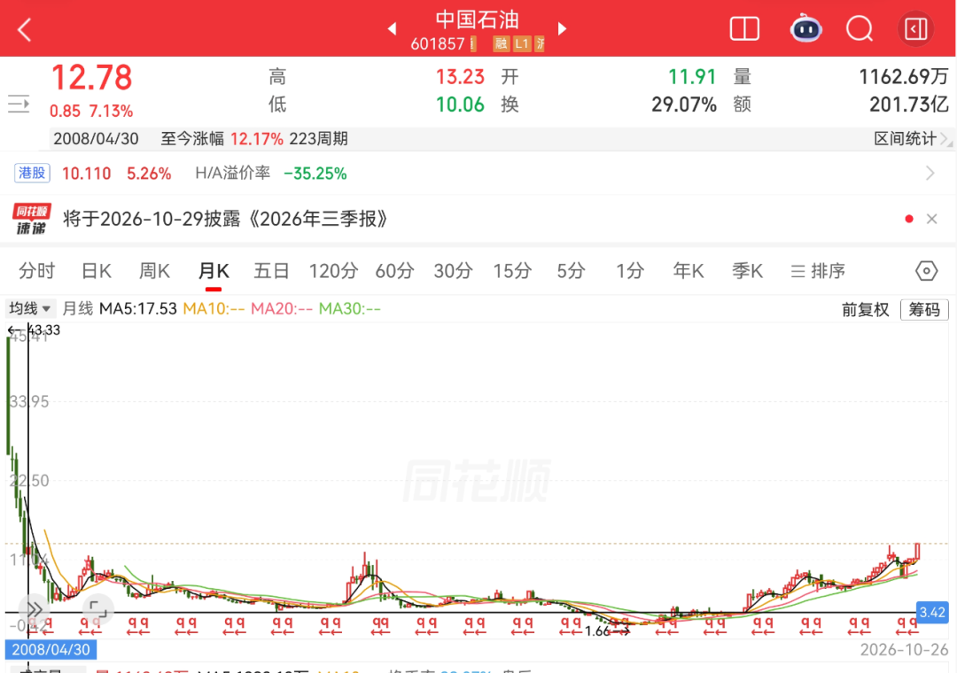Screen dimensions: 957x673
Task: Tap the turnover rate 29.07%
Action: coord(683,104)
